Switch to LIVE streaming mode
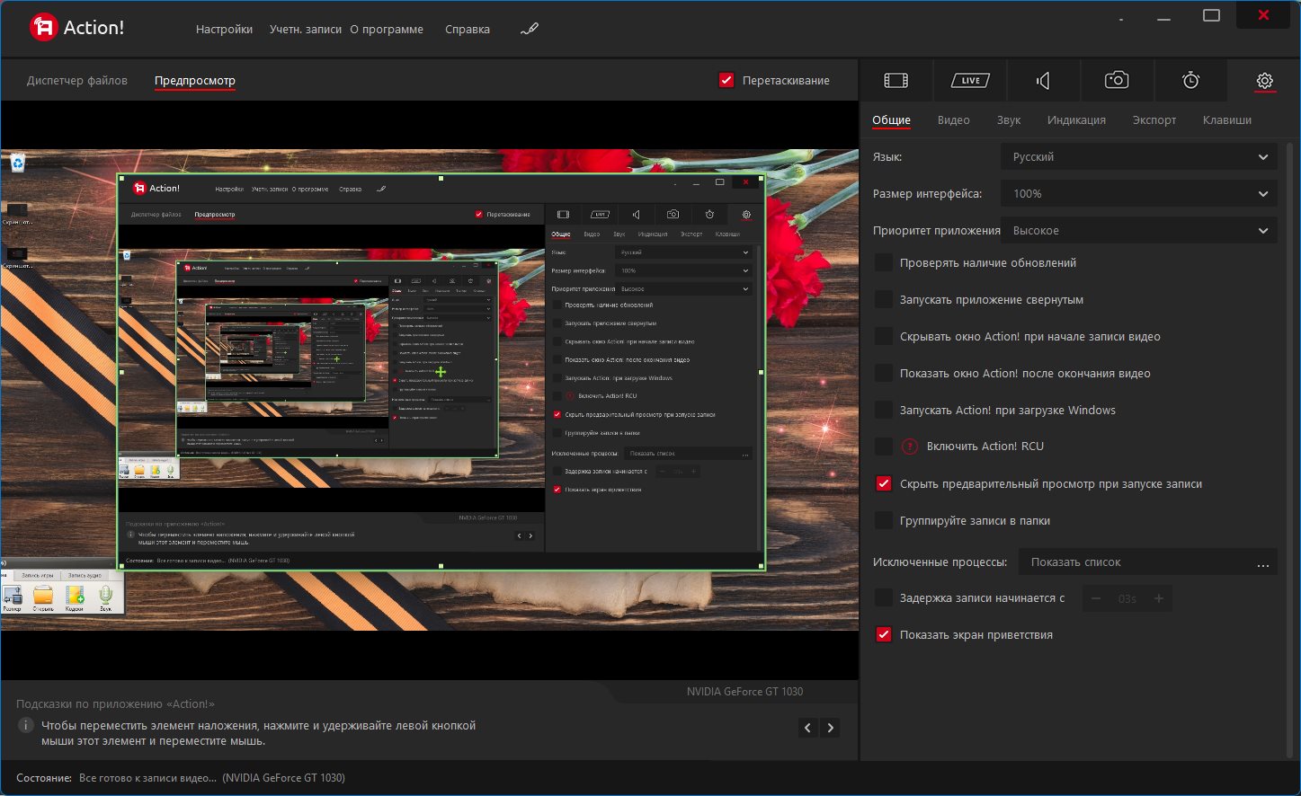The height and width of the screenshot is (796, 1301). [x=969, y=80]
